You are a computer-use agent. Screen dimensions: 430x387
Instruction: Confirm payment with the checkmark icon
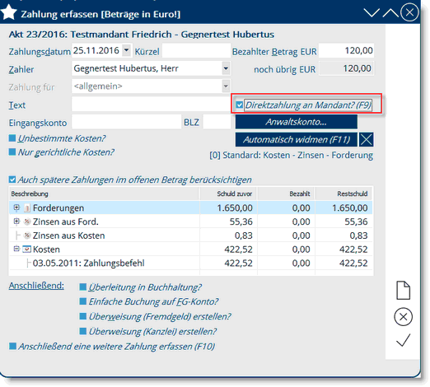pyautogui.click(x=403, y=340)
